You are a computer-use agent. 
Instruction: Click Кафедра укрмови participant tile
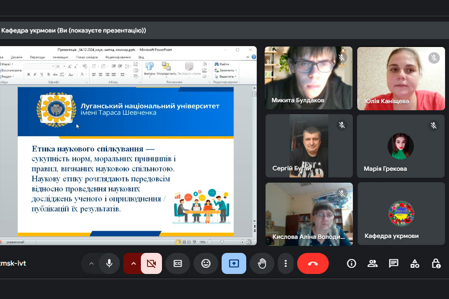point(401,214)
